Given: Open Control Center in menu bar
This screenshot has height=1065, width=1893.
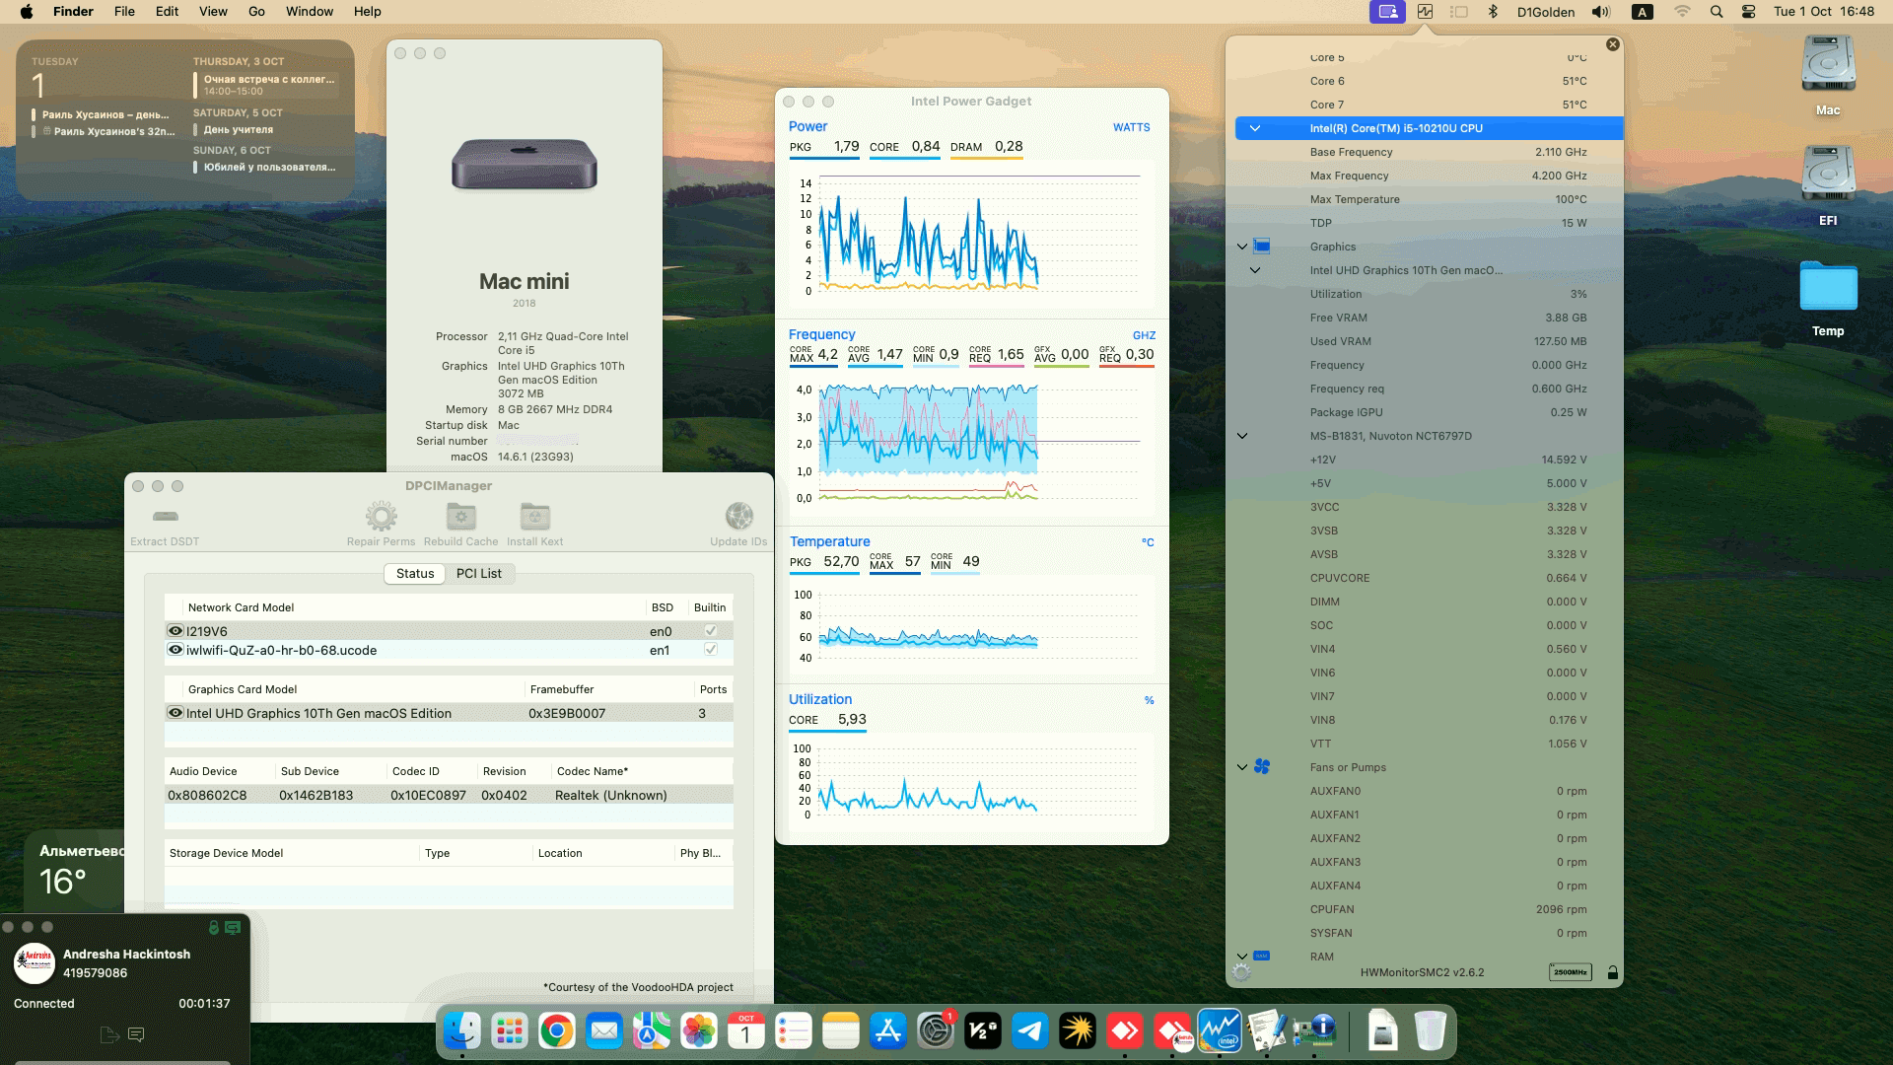Looking at the screenshot, I should click(1749, 12).
